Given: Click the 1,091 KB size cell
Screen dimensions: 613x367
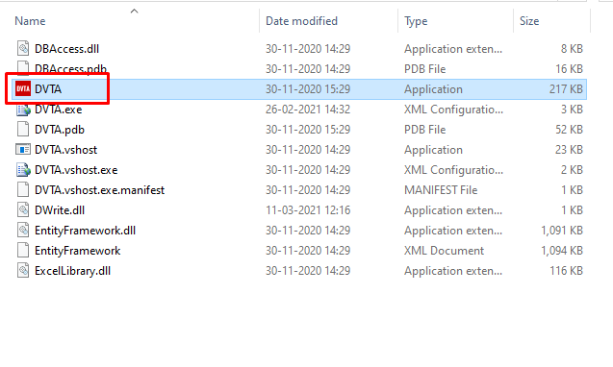Looking at the screenshot, I should click(562, 231).
